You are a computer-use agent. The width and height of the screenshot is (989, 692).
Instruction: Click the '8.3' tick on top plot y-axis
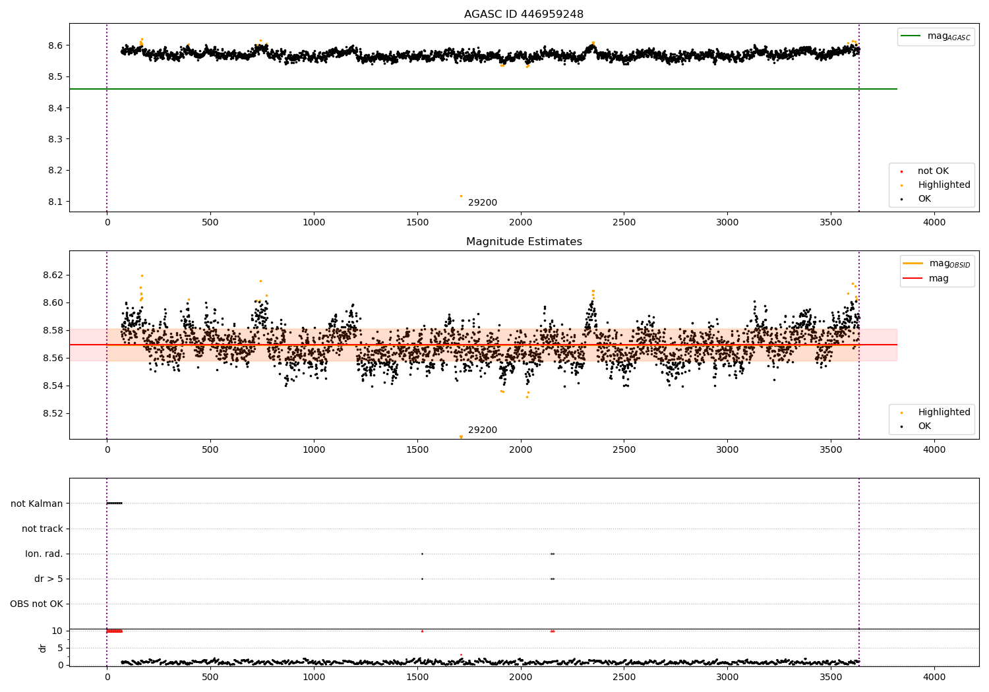click(55, 140)
